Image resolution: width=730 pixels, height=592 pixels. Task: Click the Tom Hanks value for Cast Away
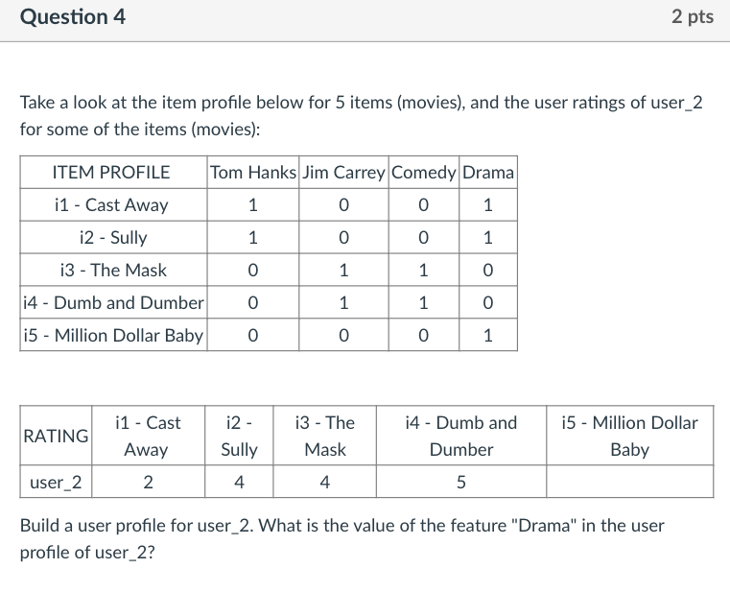coord(253,205)
